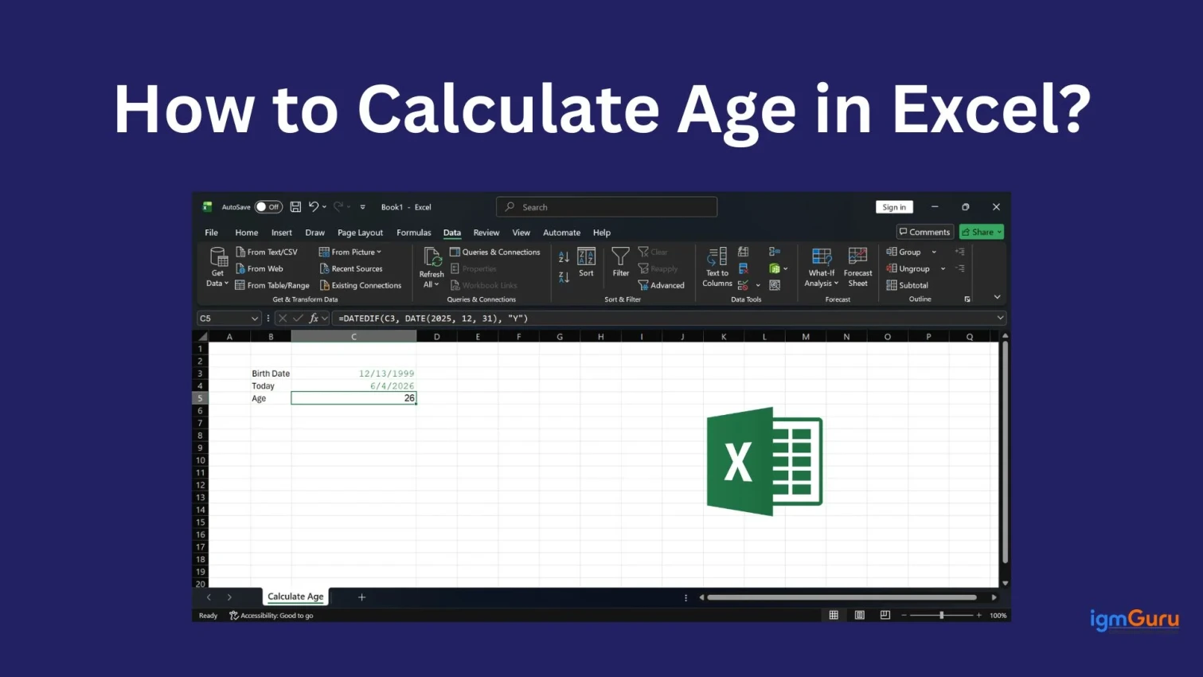
Task: Click Advanced filter option
Action: click(662, 285)
